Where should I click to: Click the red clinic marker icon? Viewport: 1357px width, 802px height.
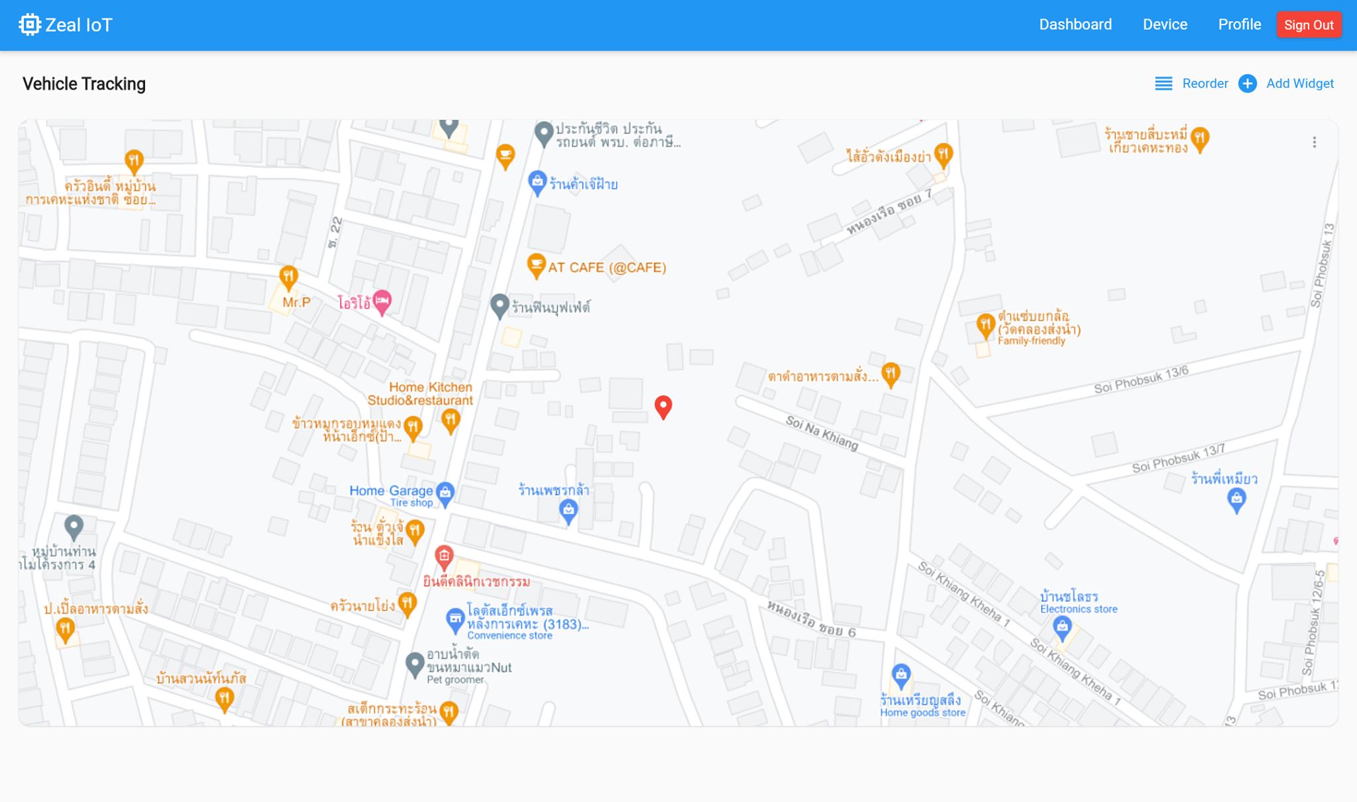pos(444,556)
